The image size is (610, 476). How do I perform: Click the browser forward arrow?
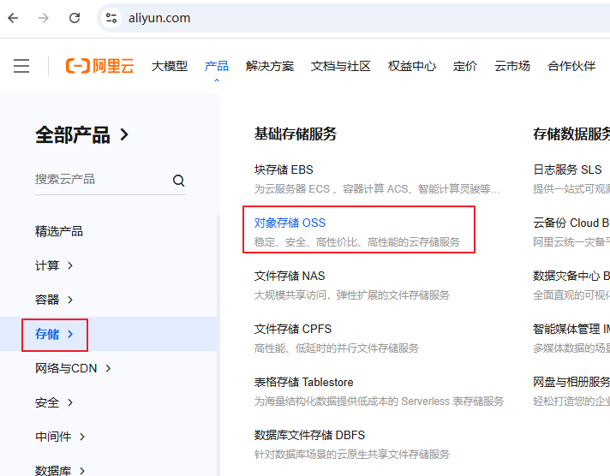pos(44,18)
